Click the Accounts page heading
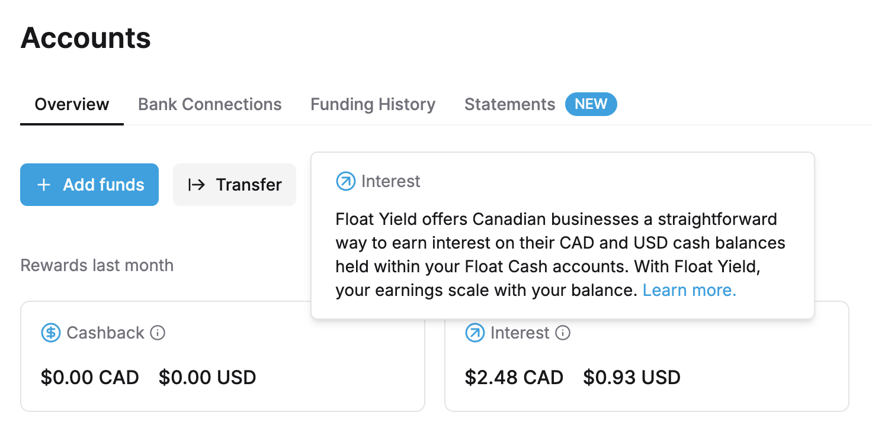 [86, 38]
